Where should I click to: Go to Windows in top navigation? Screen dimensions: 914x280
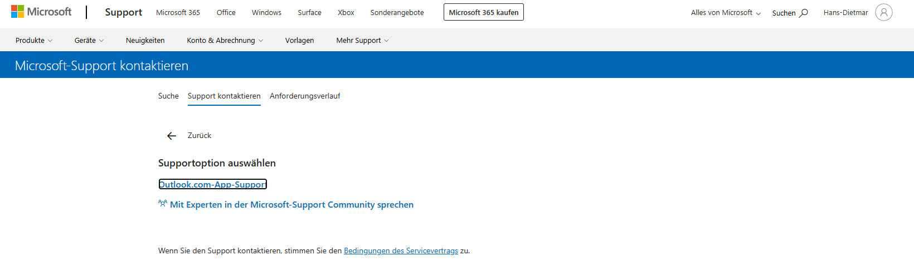pos(266,12)
